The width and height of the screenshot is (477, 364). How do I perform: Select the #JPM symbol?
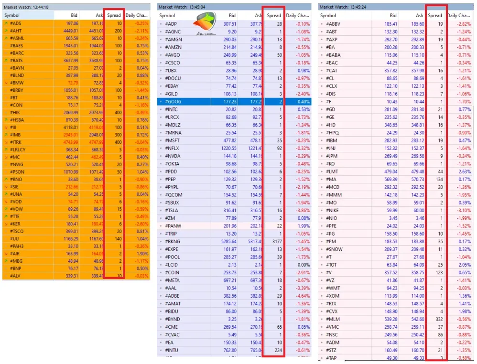click(x=332, y=156)
